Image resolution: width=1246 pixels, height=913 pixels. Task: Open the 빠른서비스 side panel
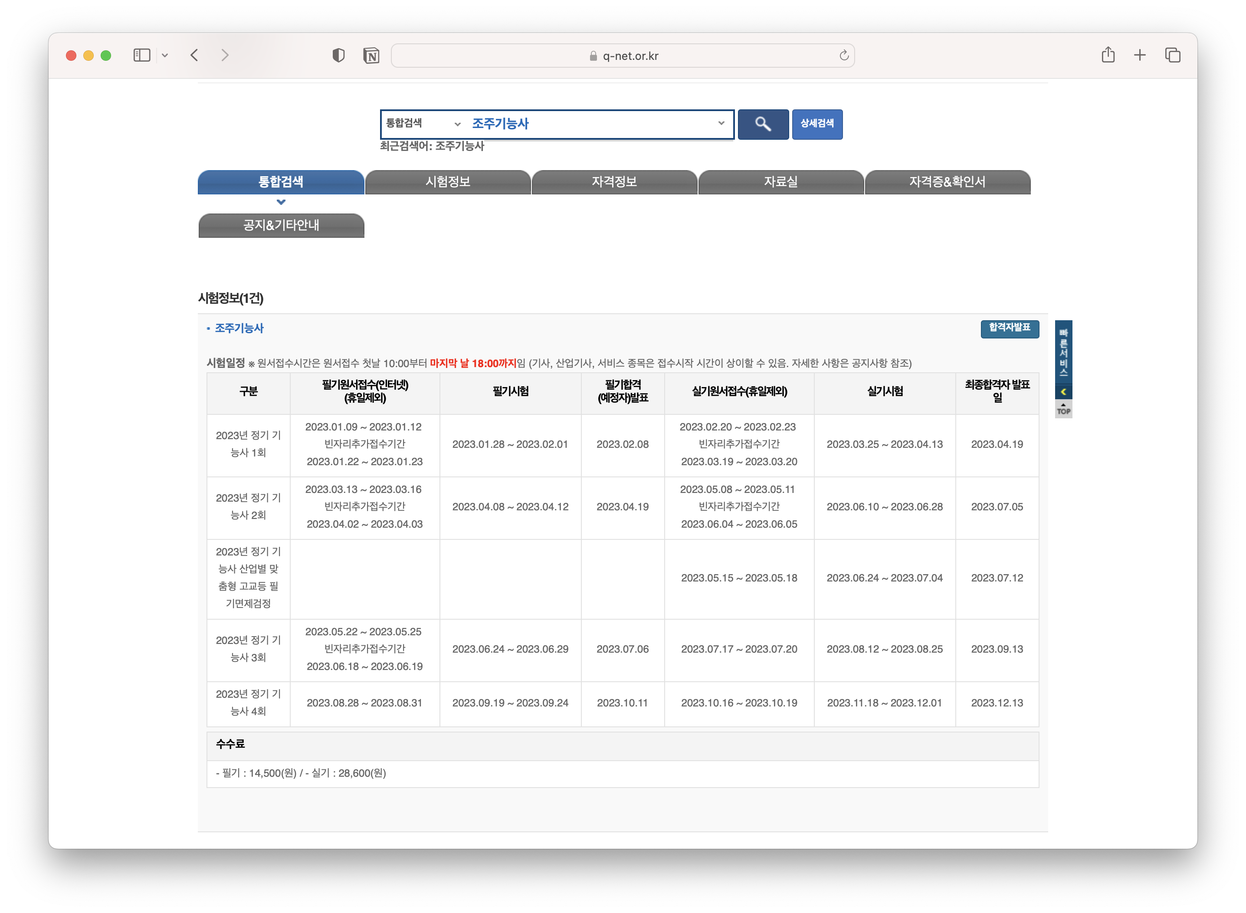point(1063,352)
